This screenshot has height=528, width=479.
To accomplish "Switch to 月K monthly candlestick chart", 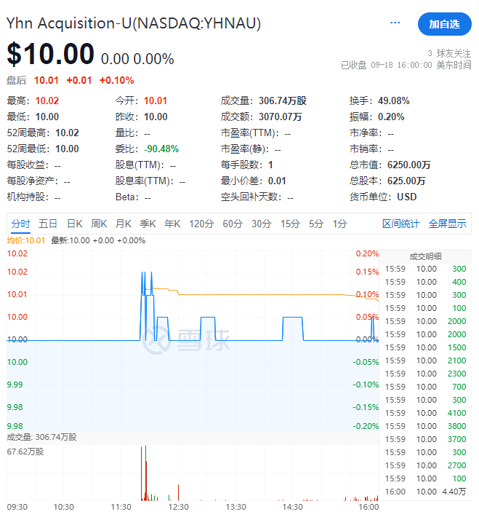I will [x=124, y=224].
